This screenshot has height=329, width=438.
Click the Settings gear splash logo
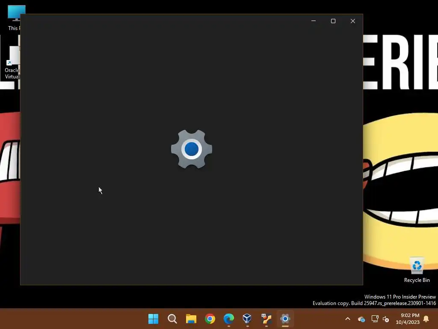tap(192, 149)
